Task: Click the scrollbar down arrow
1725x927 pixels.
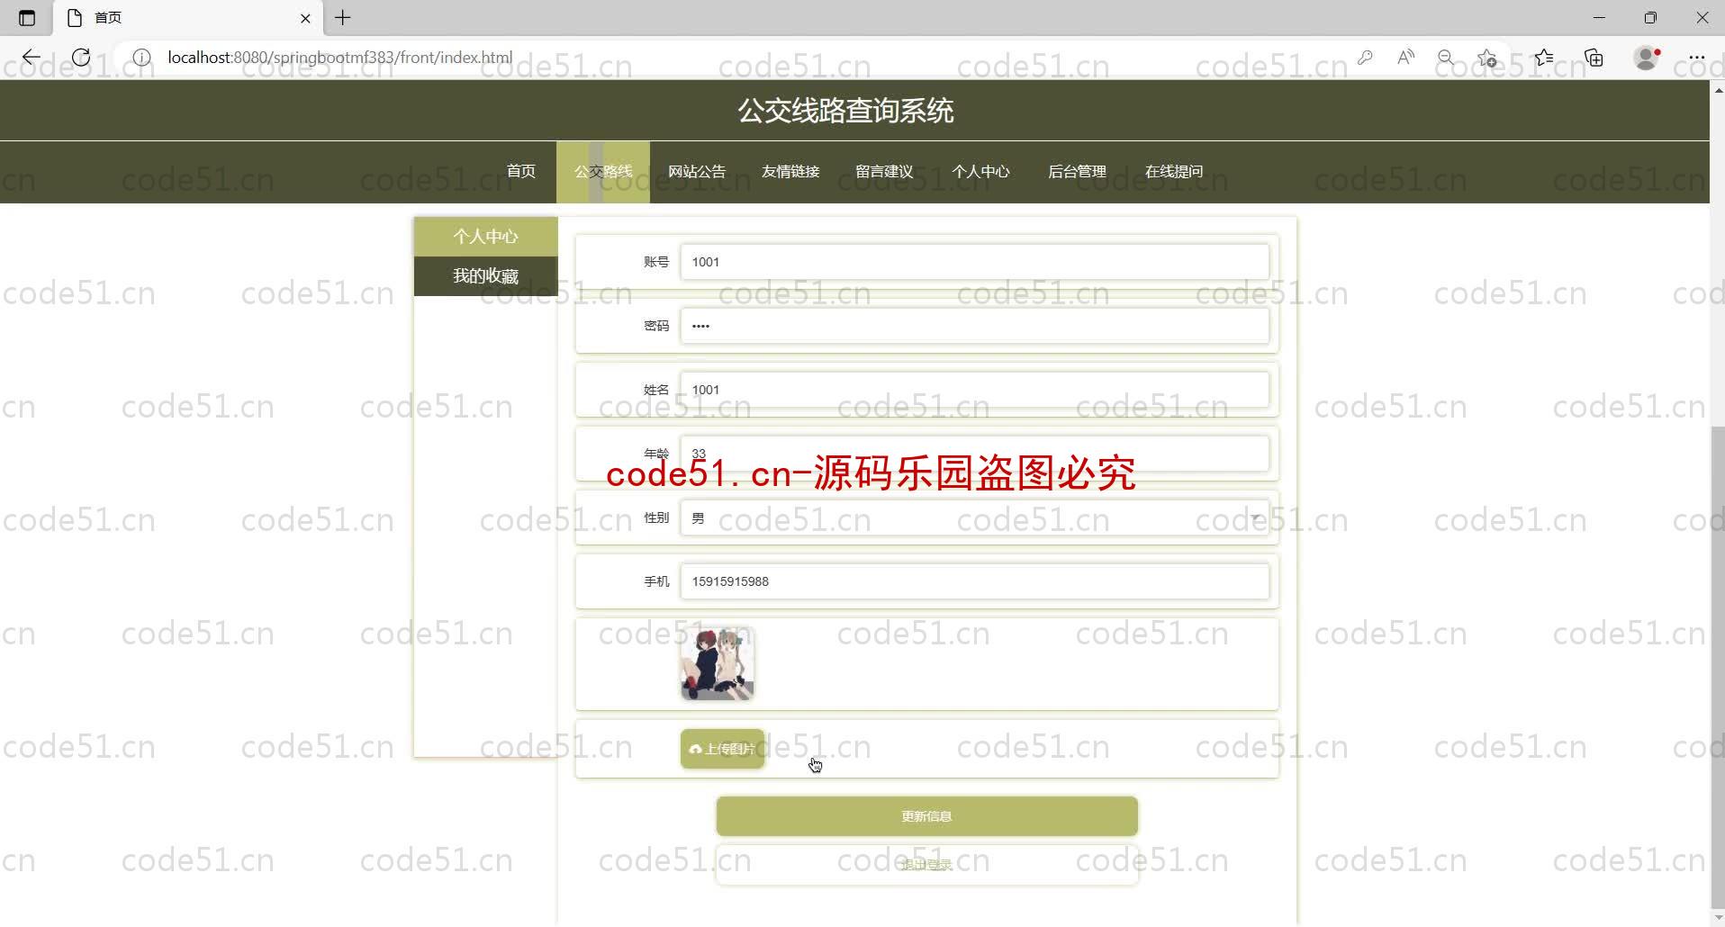Action: pyautogui.click(x=1718, y=918)
